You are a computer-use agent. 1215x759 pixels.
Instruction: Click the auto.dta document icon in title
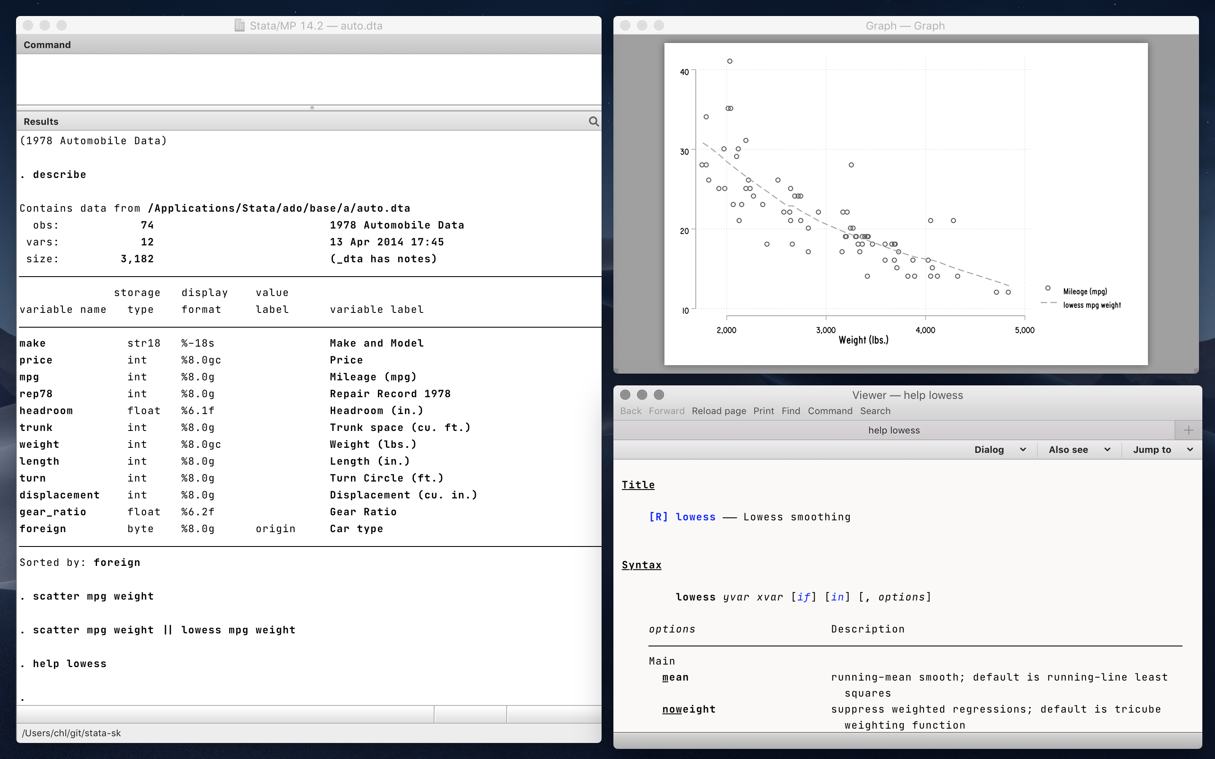(240, 26)
